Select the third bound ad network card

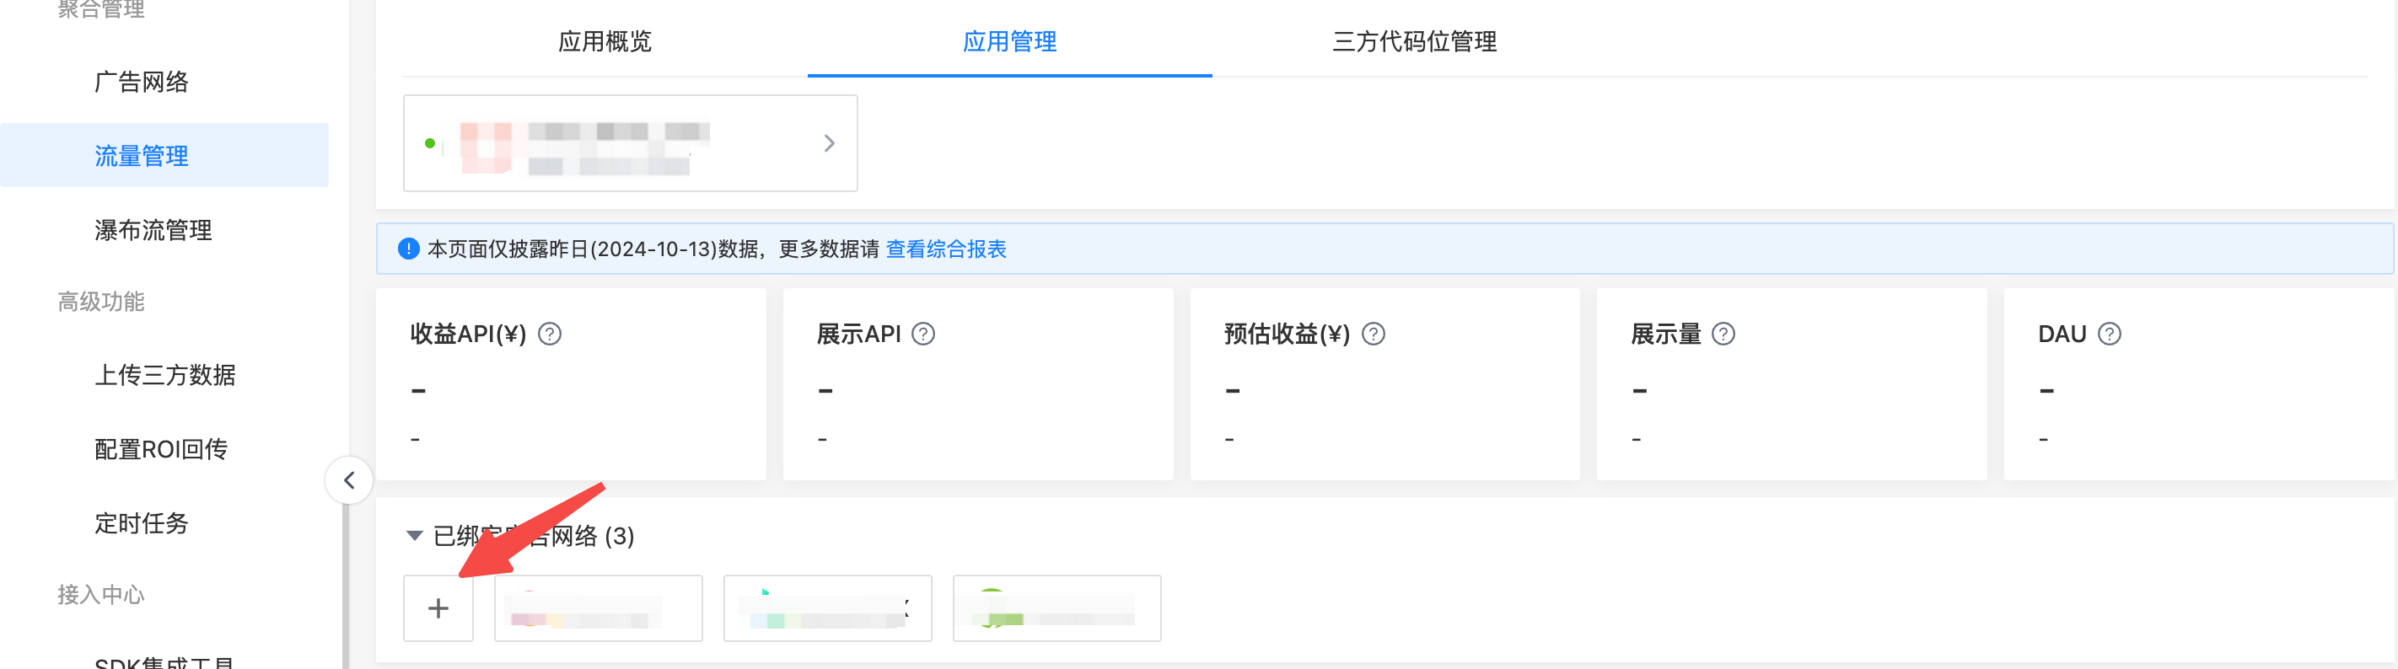[1057, 607]
